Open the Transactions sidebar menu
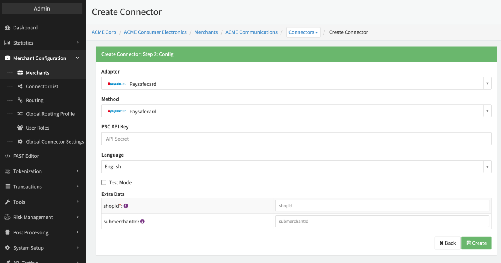Viewport: 501px width, 263px height. coord(42,187)
